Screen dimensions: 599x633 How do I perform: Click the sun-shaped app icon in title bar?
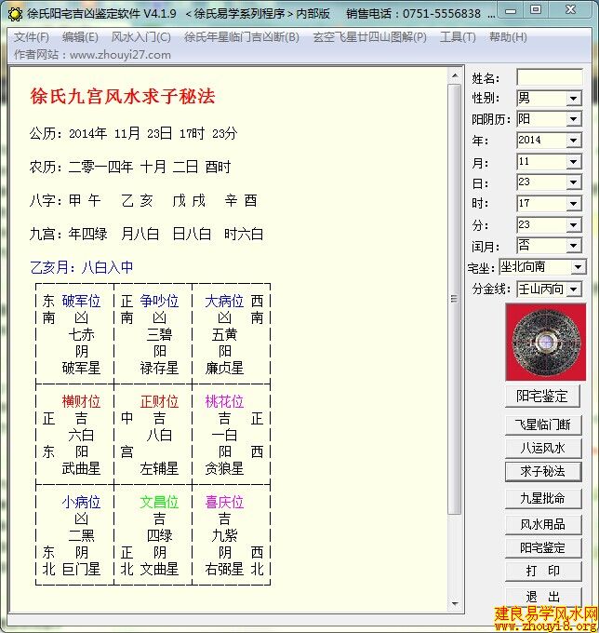[x=15, y=14]
